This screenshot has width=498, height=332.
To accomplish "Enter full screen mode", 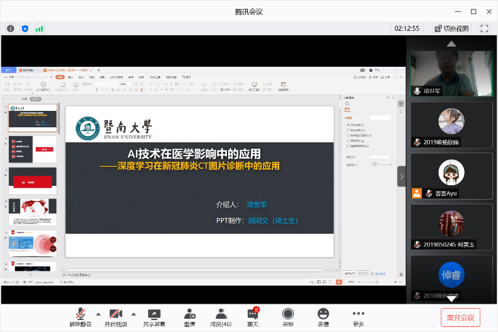I will tap(484, 28).
